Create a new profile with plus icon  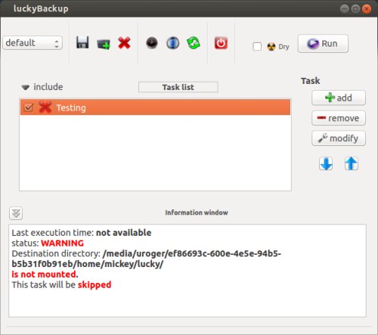pos(104,44)
